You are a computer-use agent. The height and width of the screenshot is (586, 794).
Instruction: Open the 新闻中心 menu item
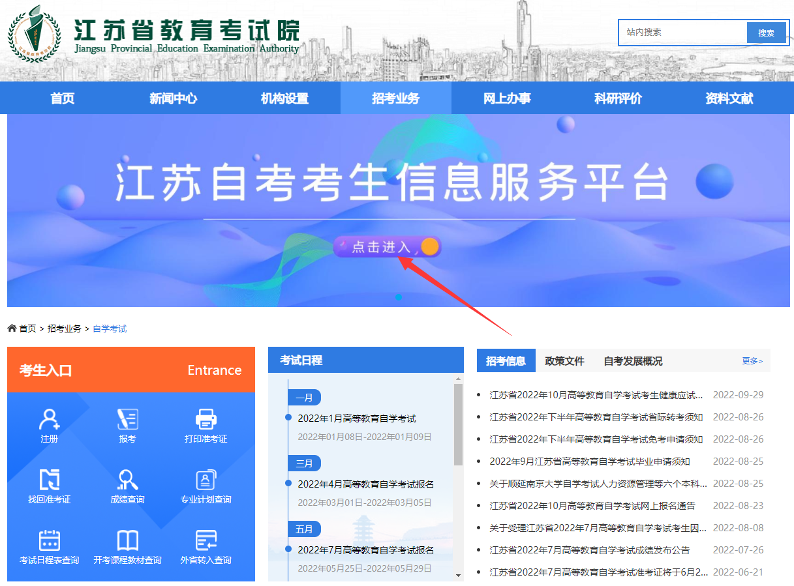tap(172, 97)
